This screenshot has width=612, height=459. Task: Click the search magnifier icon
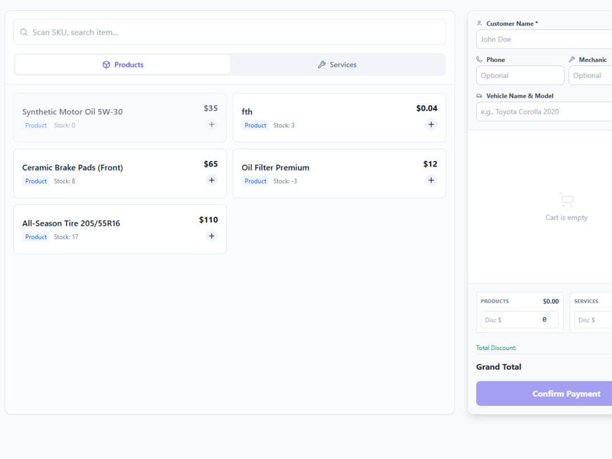click(24, 32)
